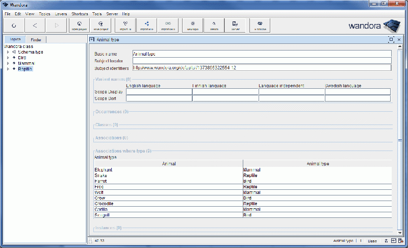Click the Snake cell in associations table
This screenshot has width=408, height=248.
tap(168, 176)
